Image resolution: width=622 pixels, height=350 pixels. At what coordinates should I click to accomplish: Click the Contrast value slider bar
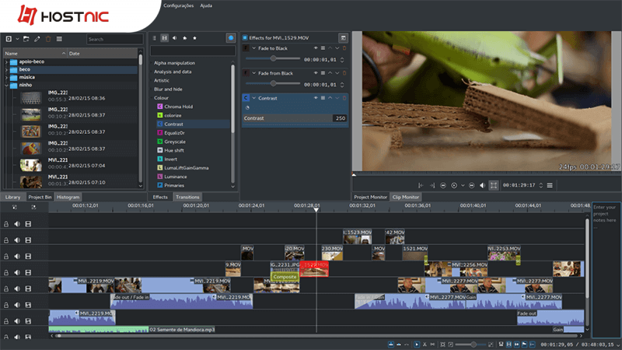pyautogui.click(x=295, y=118)
